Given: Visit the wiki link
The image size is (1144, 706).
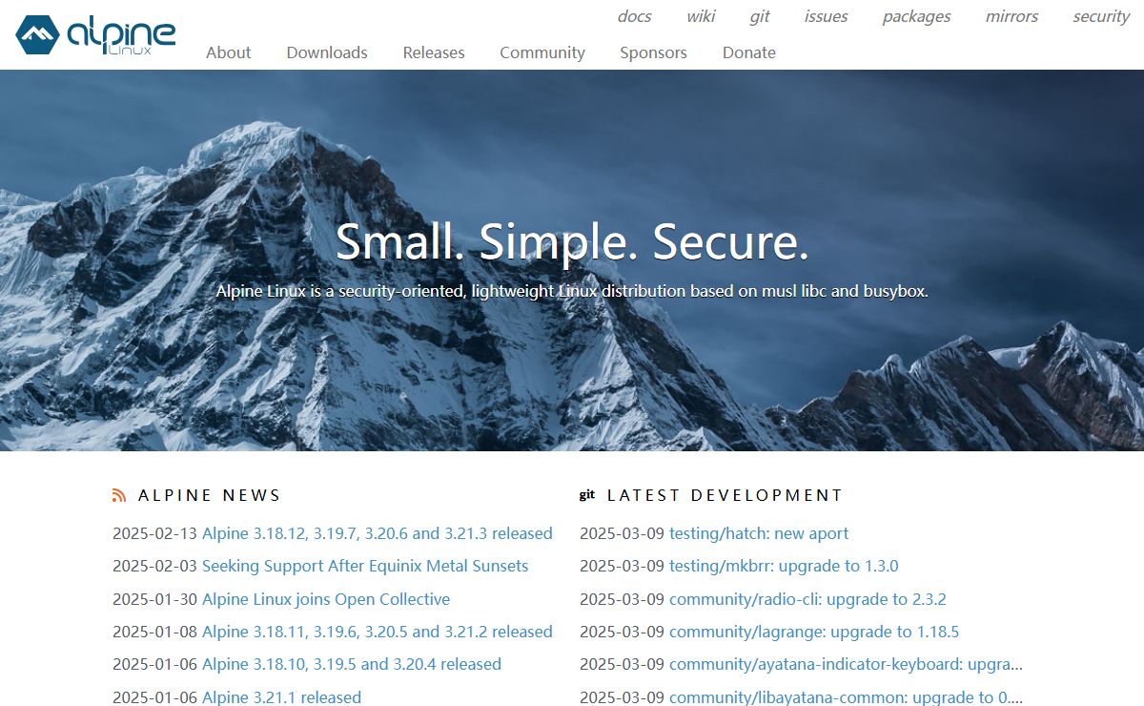Looking at the screenshot, I should [x=701, y=16].
